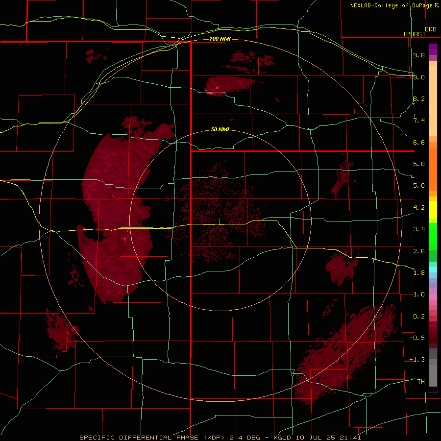This screenshot has height=441, width=441.
Task: Click the 10 JUL 25 21:41 timestamp
Action: click(328, 438)
